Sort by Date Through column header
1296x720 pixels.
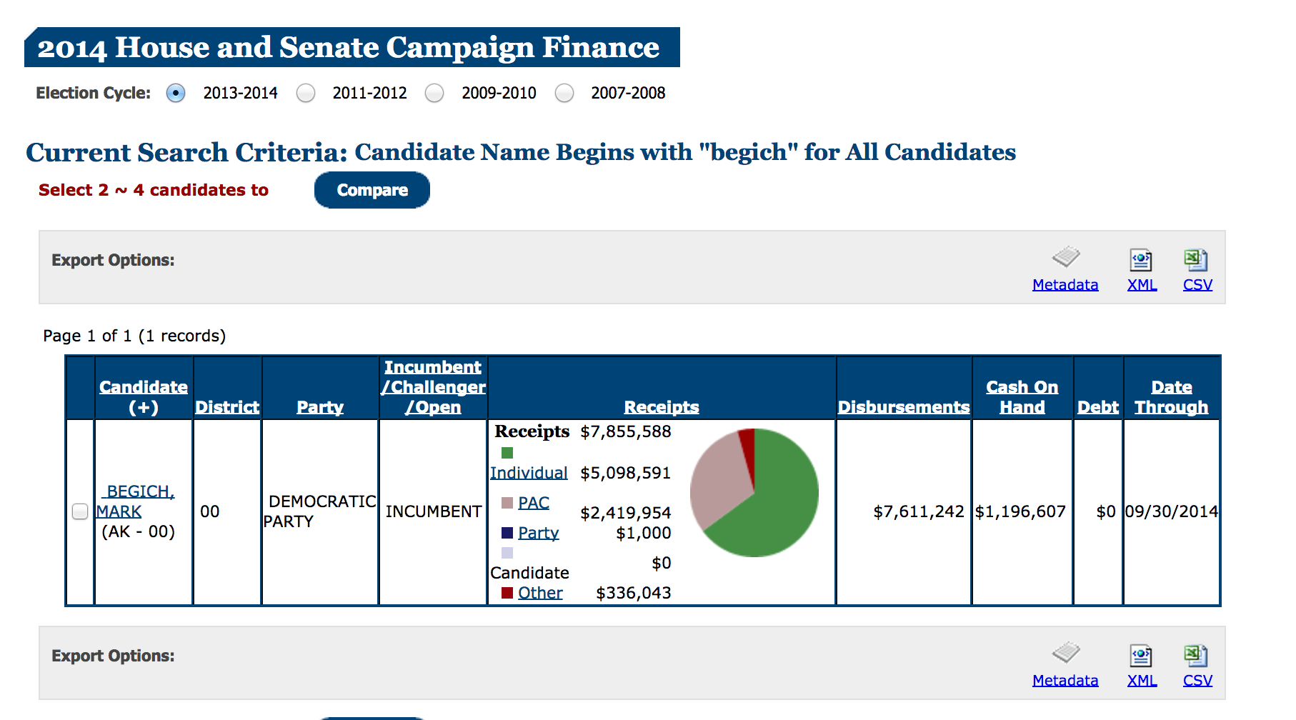(x=1171, y=397)
